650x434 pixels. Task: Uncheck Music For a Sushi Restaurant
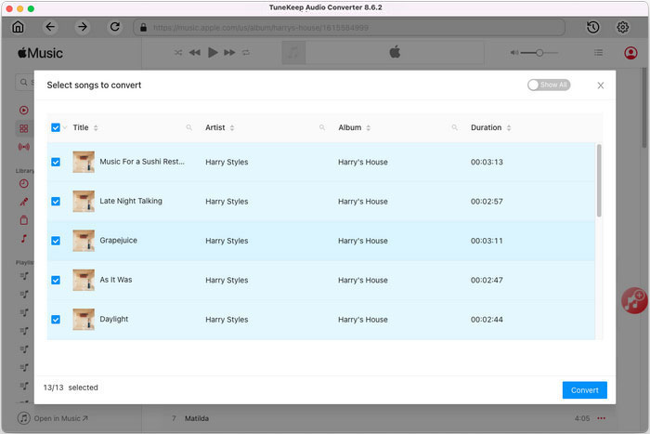click(56, 162)
